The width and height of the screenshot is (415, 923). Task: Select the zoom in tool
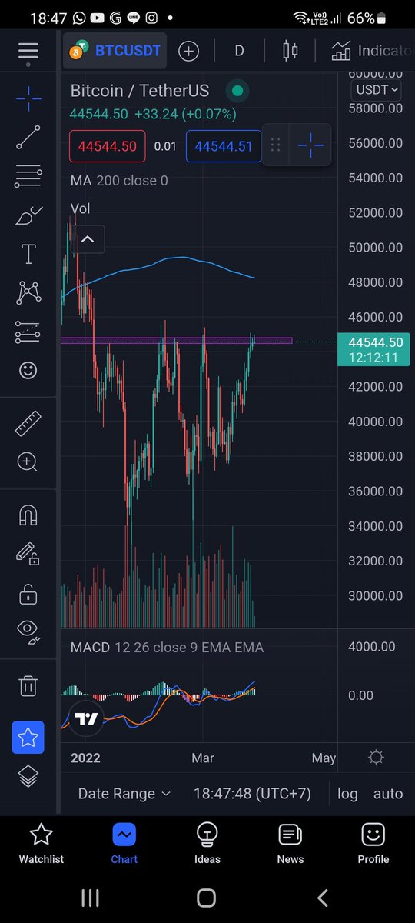tap(28, 461)
